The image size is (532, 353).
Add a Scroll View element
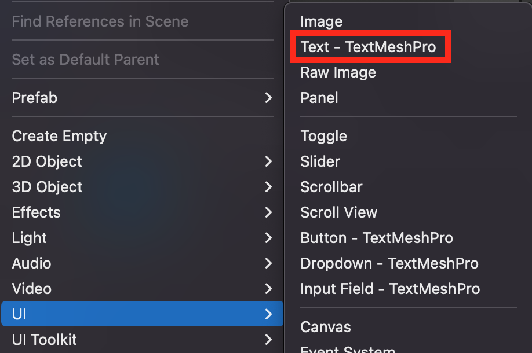338,212
